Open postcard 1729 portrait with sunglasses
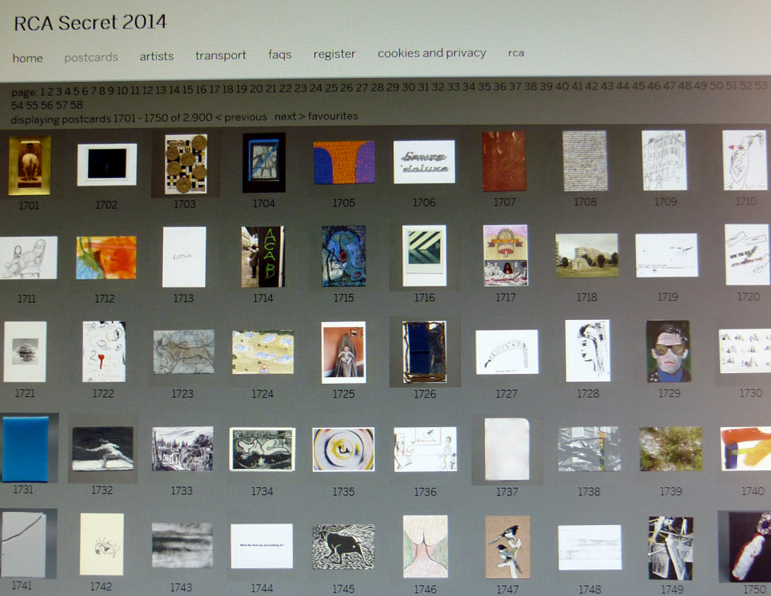This screenshot has height=596, width=771. click(668, 352)
